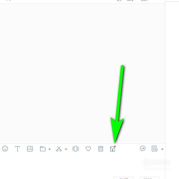
Task: Click the speech bubble with arrow icon
Action: (142, 149)
